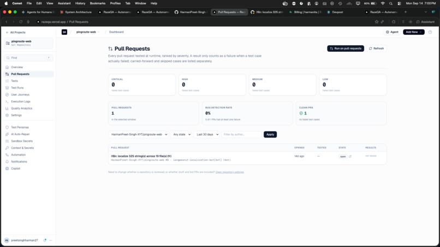Open the PR external link icon next to open
Image resolution: width=440 pixels, height=247 pixels.
pos(350,156)
